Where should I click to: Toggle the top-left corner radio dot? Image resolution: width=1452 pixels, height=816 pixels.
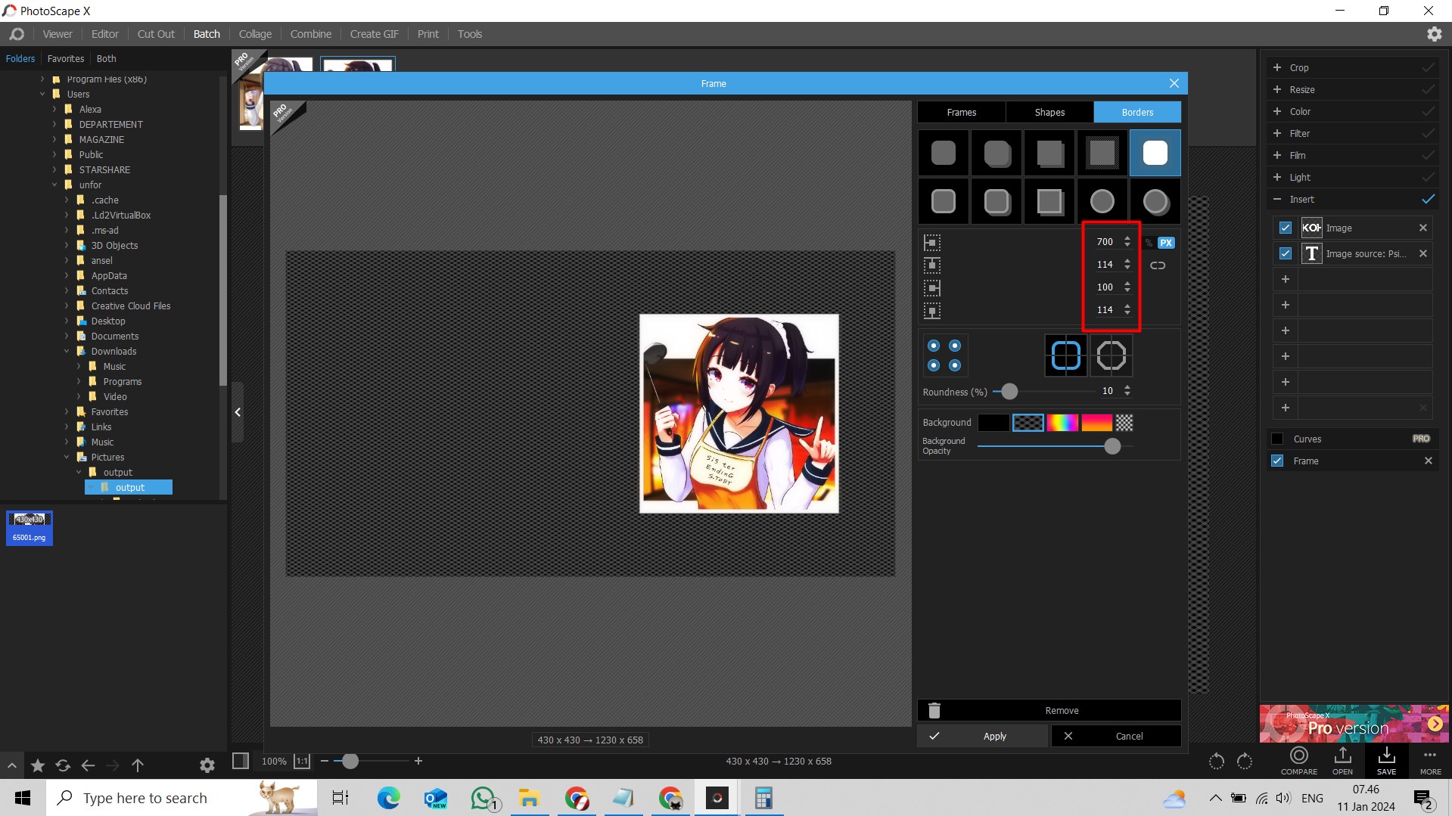pyautogui.click(x=934, y=346)
